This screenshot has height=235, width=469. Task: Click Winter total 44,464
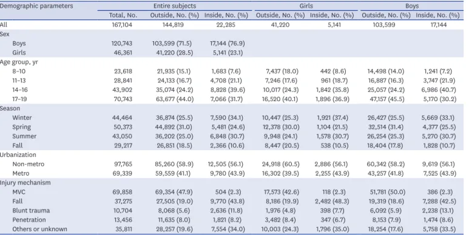pos(123,117)
